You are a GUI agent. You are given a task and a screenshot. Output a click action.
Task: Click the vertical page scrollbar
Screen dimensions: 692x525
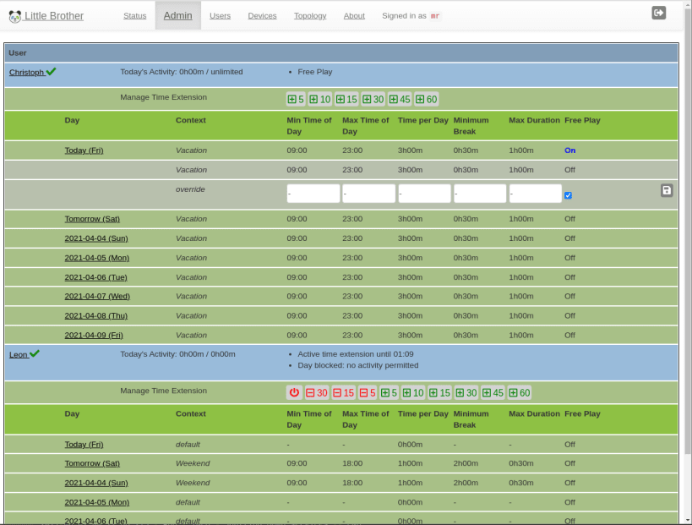[x=688, y=230]
